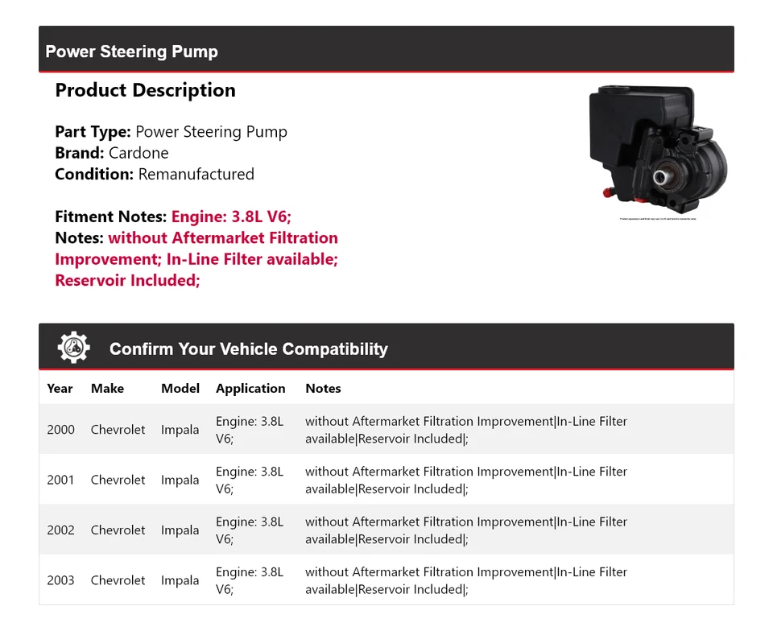Click the Power Steering Pump header bar

(x=386, y=49)
